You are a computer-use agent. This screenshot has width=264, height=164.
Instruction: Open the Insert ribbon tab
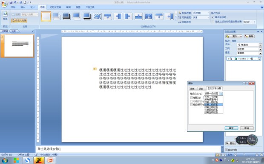pyautogui.click(x=23, y=7)
